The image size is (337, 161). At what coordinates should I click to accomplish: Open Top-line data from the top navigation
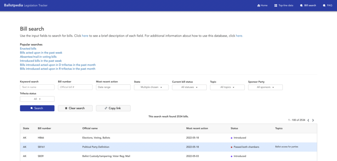tap(284, 5)
